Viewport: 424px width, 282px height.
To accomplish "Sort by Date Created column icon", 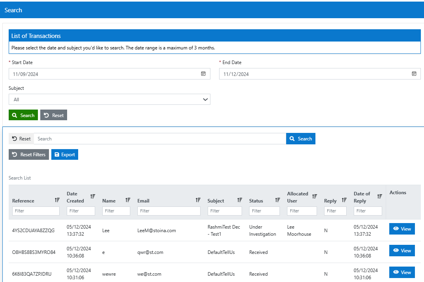I will 93,197.
